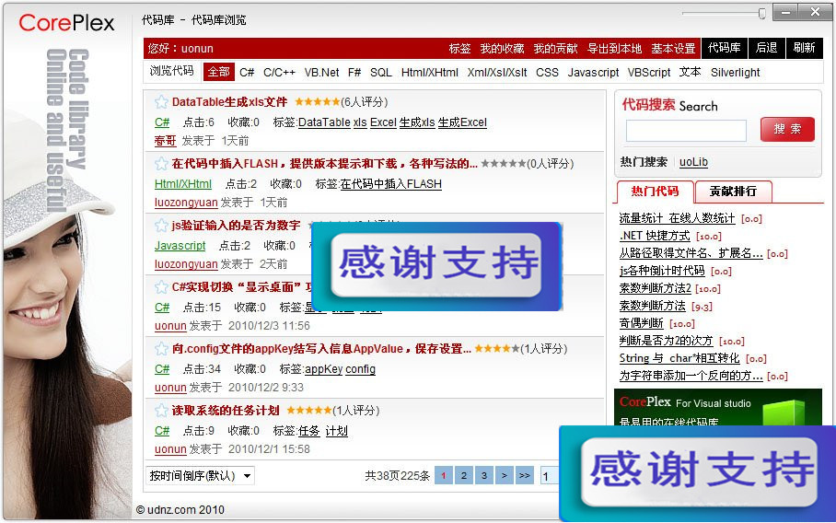The height and width of the screenshot is (523, 836).
Task: Go to page 1
Action: point(443,475)
